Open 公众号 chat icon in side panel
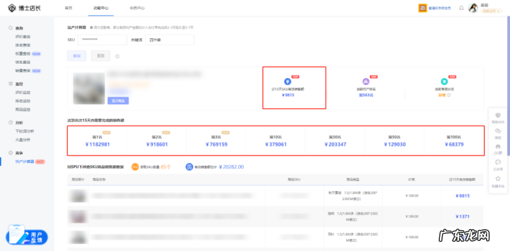510x251 pixels. click(498, 162)
